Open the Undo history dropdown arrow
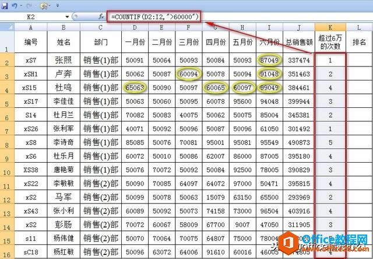This screenshot has height=259, width=373. click(21, 6)
